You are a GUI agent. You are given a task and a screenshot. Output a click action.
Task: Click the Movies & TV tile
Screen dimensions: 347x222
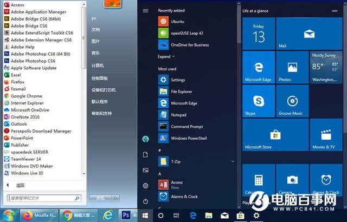click(x=326, y=135)
